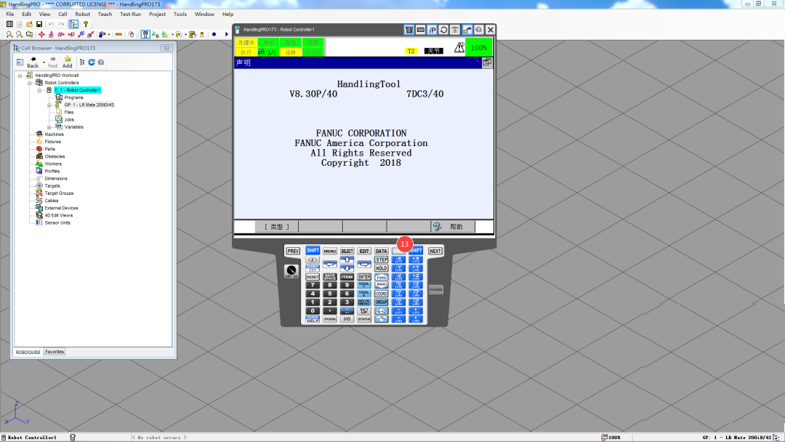
Task: Select the Fixtures tree item
Action: click(x=52, y=142)
